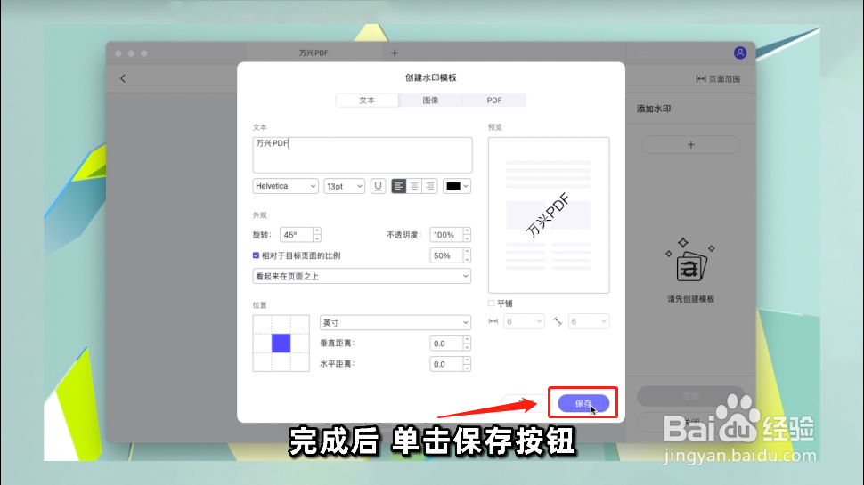Screen dimensions: 864x485
Task: Click the 垂直距离 value field
Action: click(x=445, y=344)
